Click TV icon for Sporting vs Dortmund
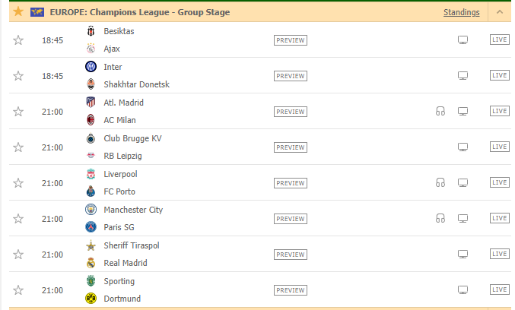515x310 pixels. click(463, 290)
